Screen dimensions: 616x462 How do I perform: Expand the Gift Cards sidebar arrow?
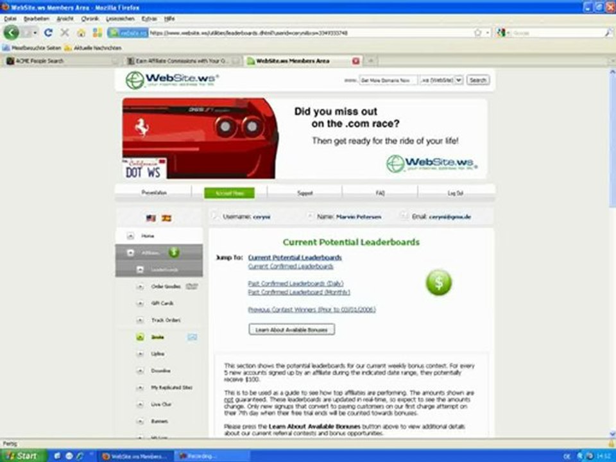(x=140, y=304)
